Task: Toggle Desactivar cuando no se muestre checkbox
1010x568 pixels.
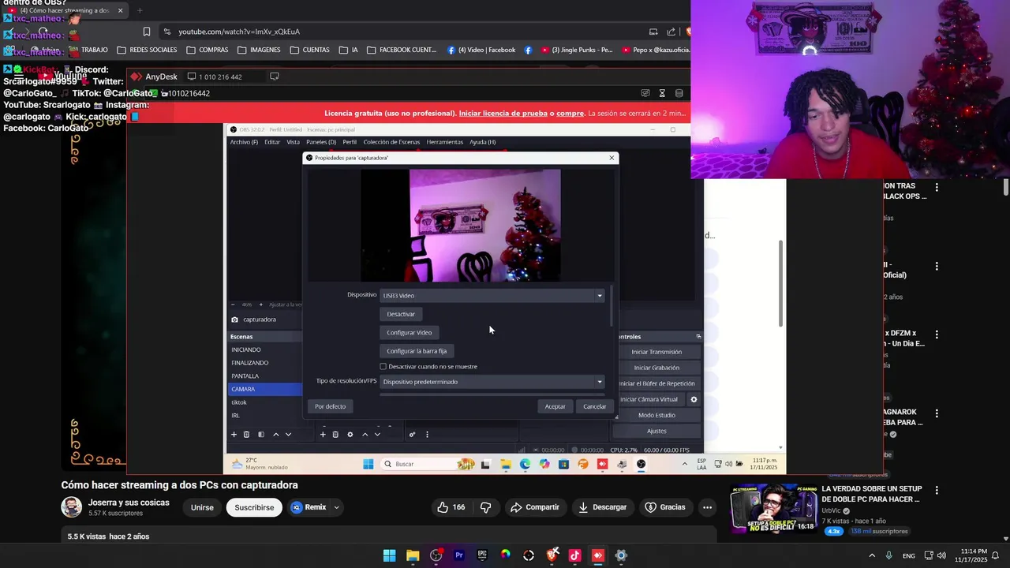Action: click(383, 367)
